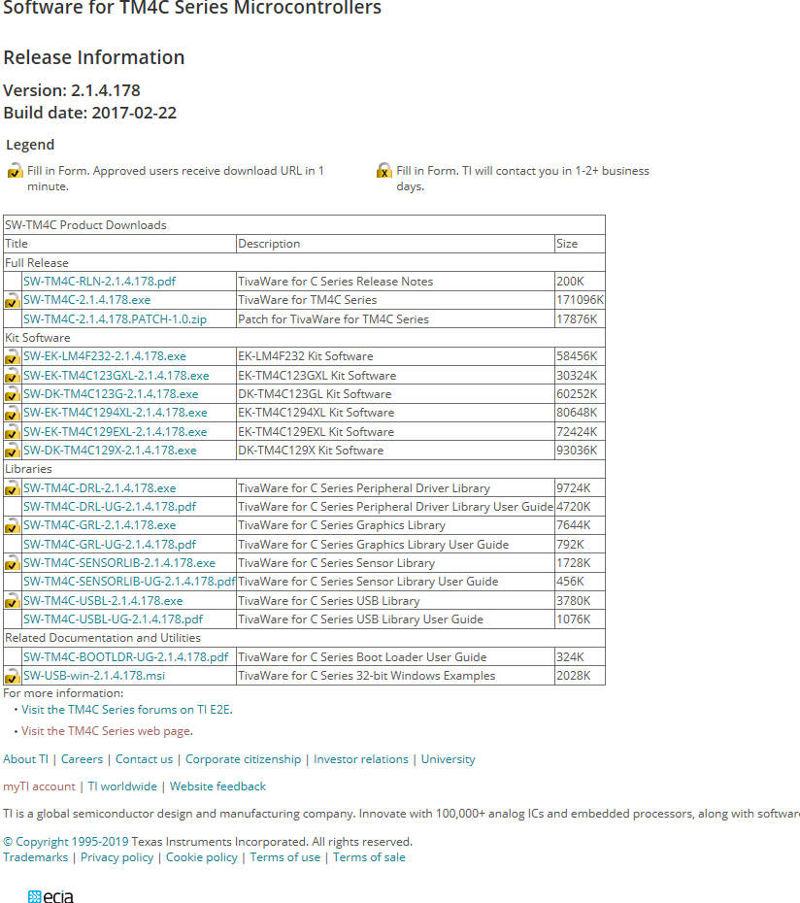800x903 pixels.
Task: Open the Website feedback link
Action: 217,786
